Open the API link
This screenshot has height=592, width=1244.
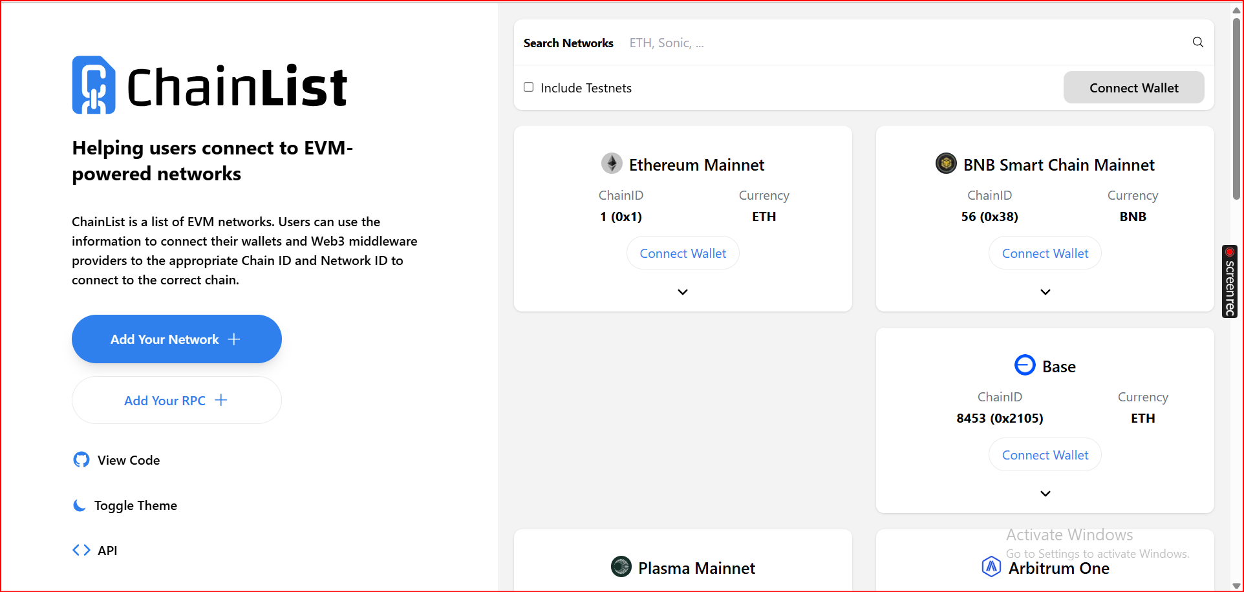(x=107, y=551)
